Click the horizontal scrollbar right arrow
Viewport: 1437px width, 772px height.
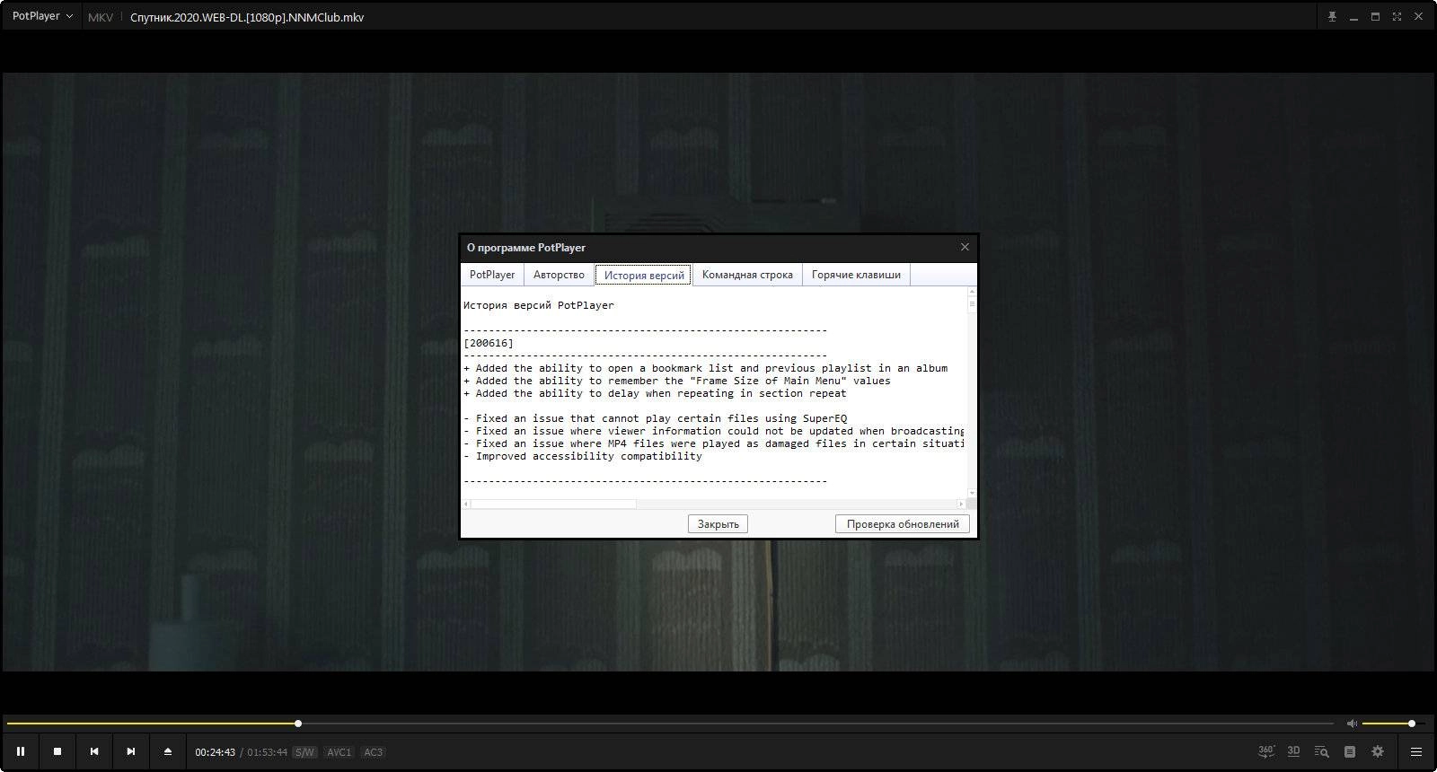tap(961, 504)
